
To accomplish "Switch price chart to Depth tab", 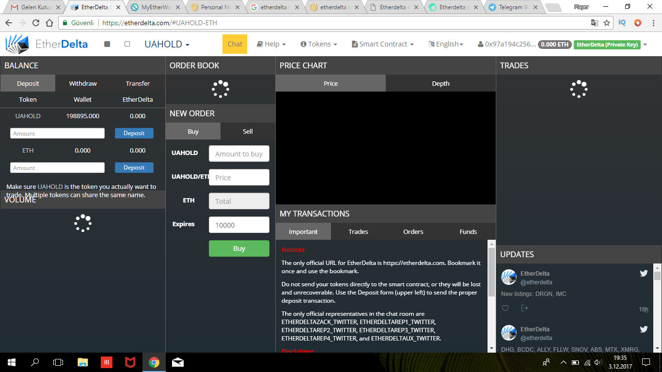I will (441, 83).
